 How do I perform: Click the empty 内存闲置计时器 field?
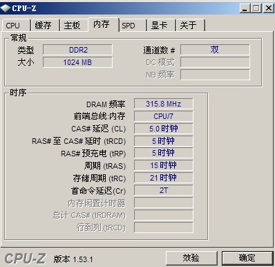[164, 203]
